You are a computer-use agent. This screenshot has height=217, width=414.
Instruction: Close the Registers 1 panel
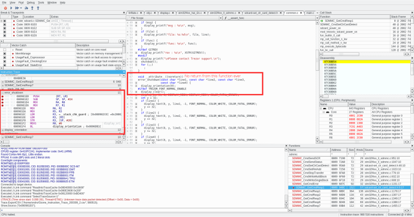tap(412, 100)
